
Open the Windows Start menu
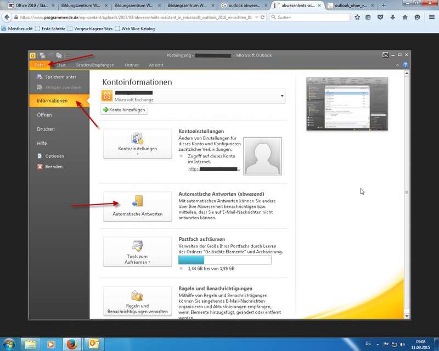(x=9, y=344)
